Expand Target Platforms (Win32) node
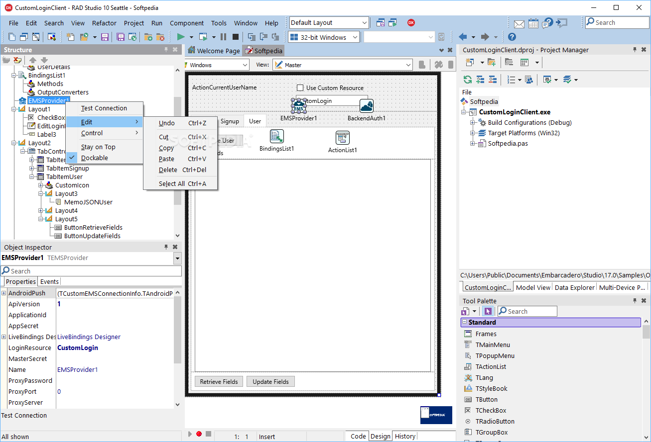The height and width of the screenshot is (442, 651). click(x=472, y=133)
